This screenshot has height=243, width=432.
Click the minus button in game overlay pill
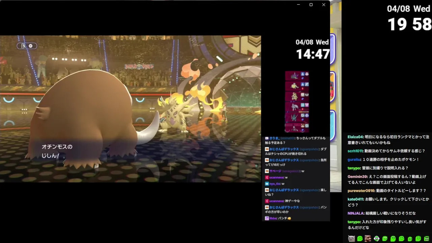31,46
